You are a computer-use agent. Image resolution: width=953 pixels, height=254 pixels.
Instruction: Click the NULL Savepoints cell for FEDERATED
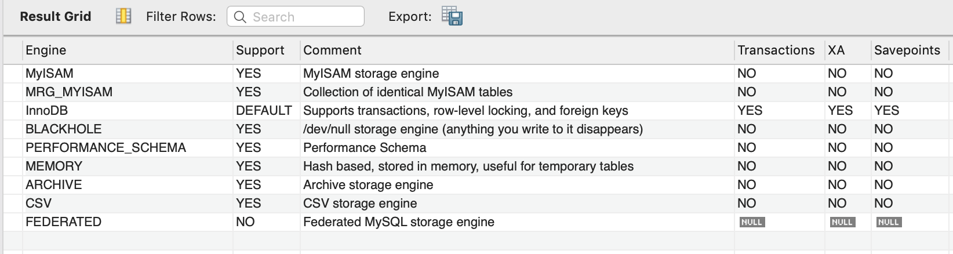click(889, 222)
